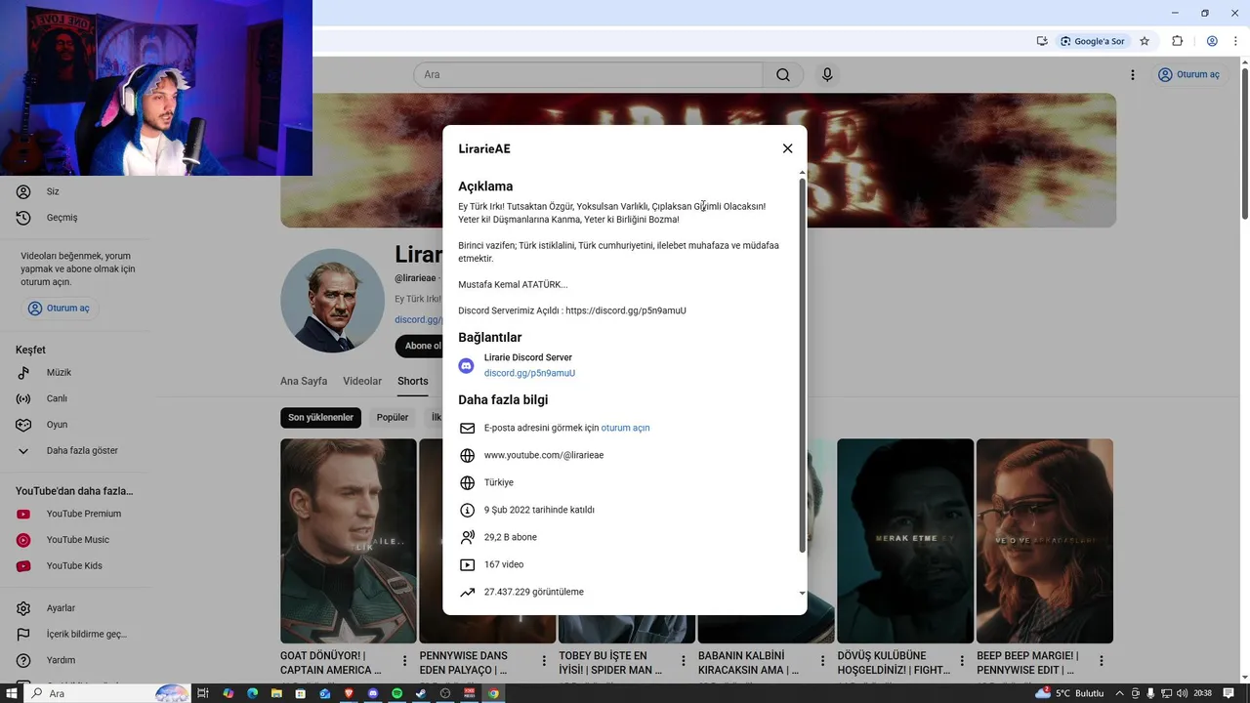Switch to the Ana Sayfa channel tab
This screenshot has width=1250, height=703.
pos(304,381)
